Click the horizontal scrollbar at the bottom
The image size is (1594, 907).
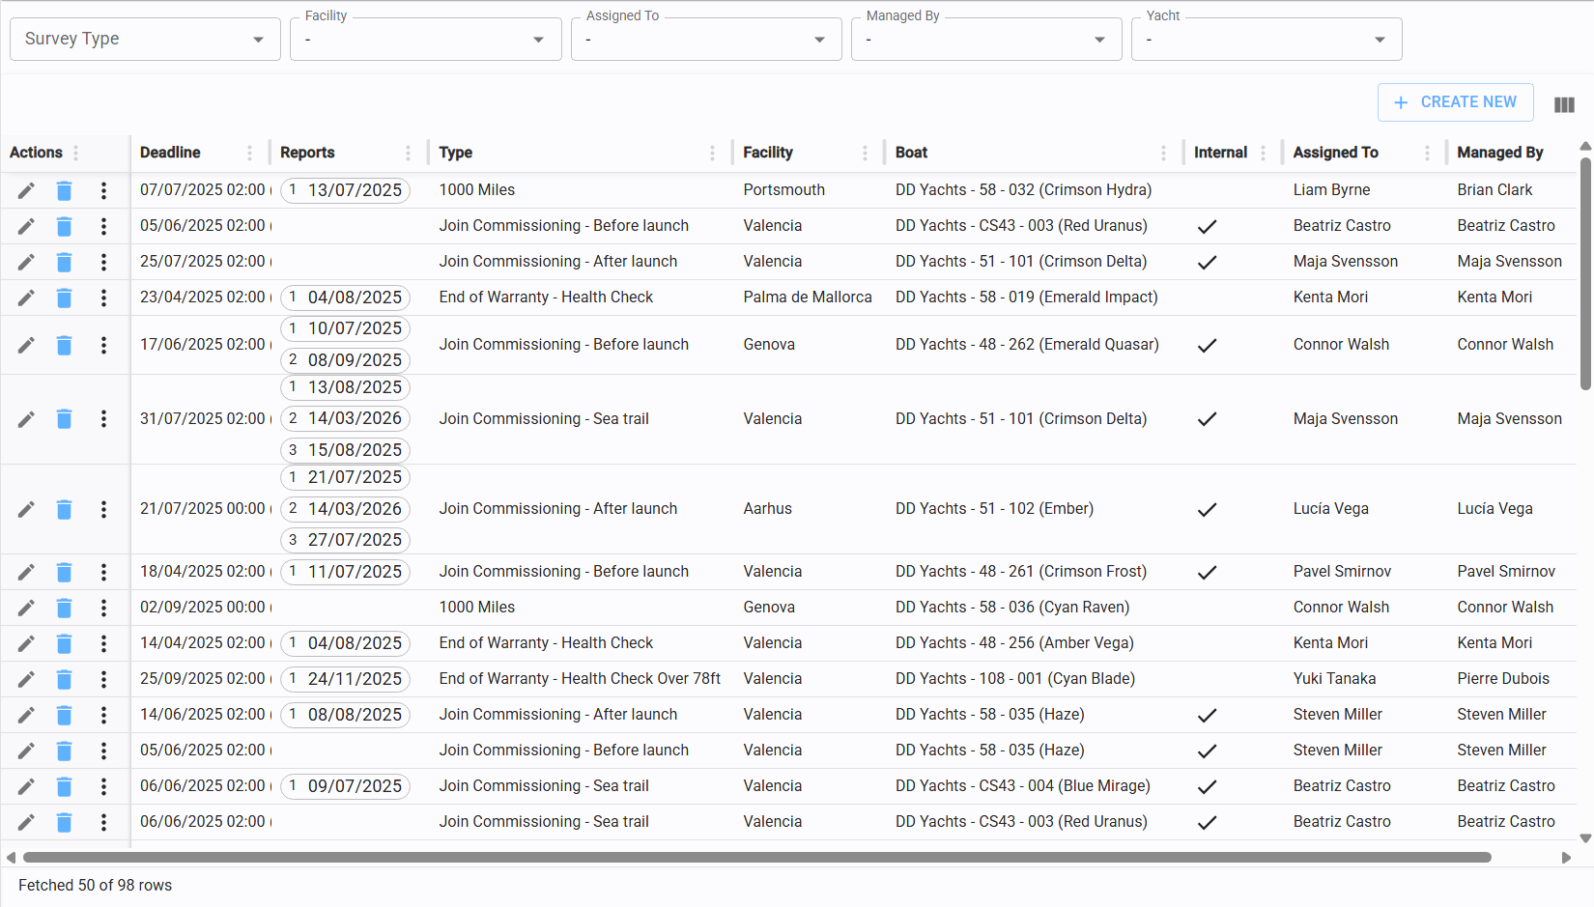756,858
